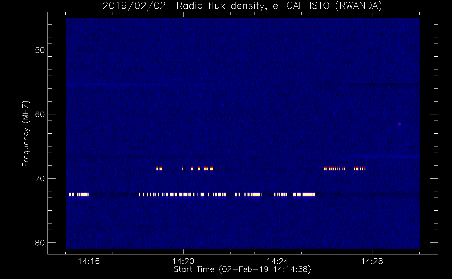Click the Start Time axis caption
The image size is (452, 279).
[x=242, y=270]
